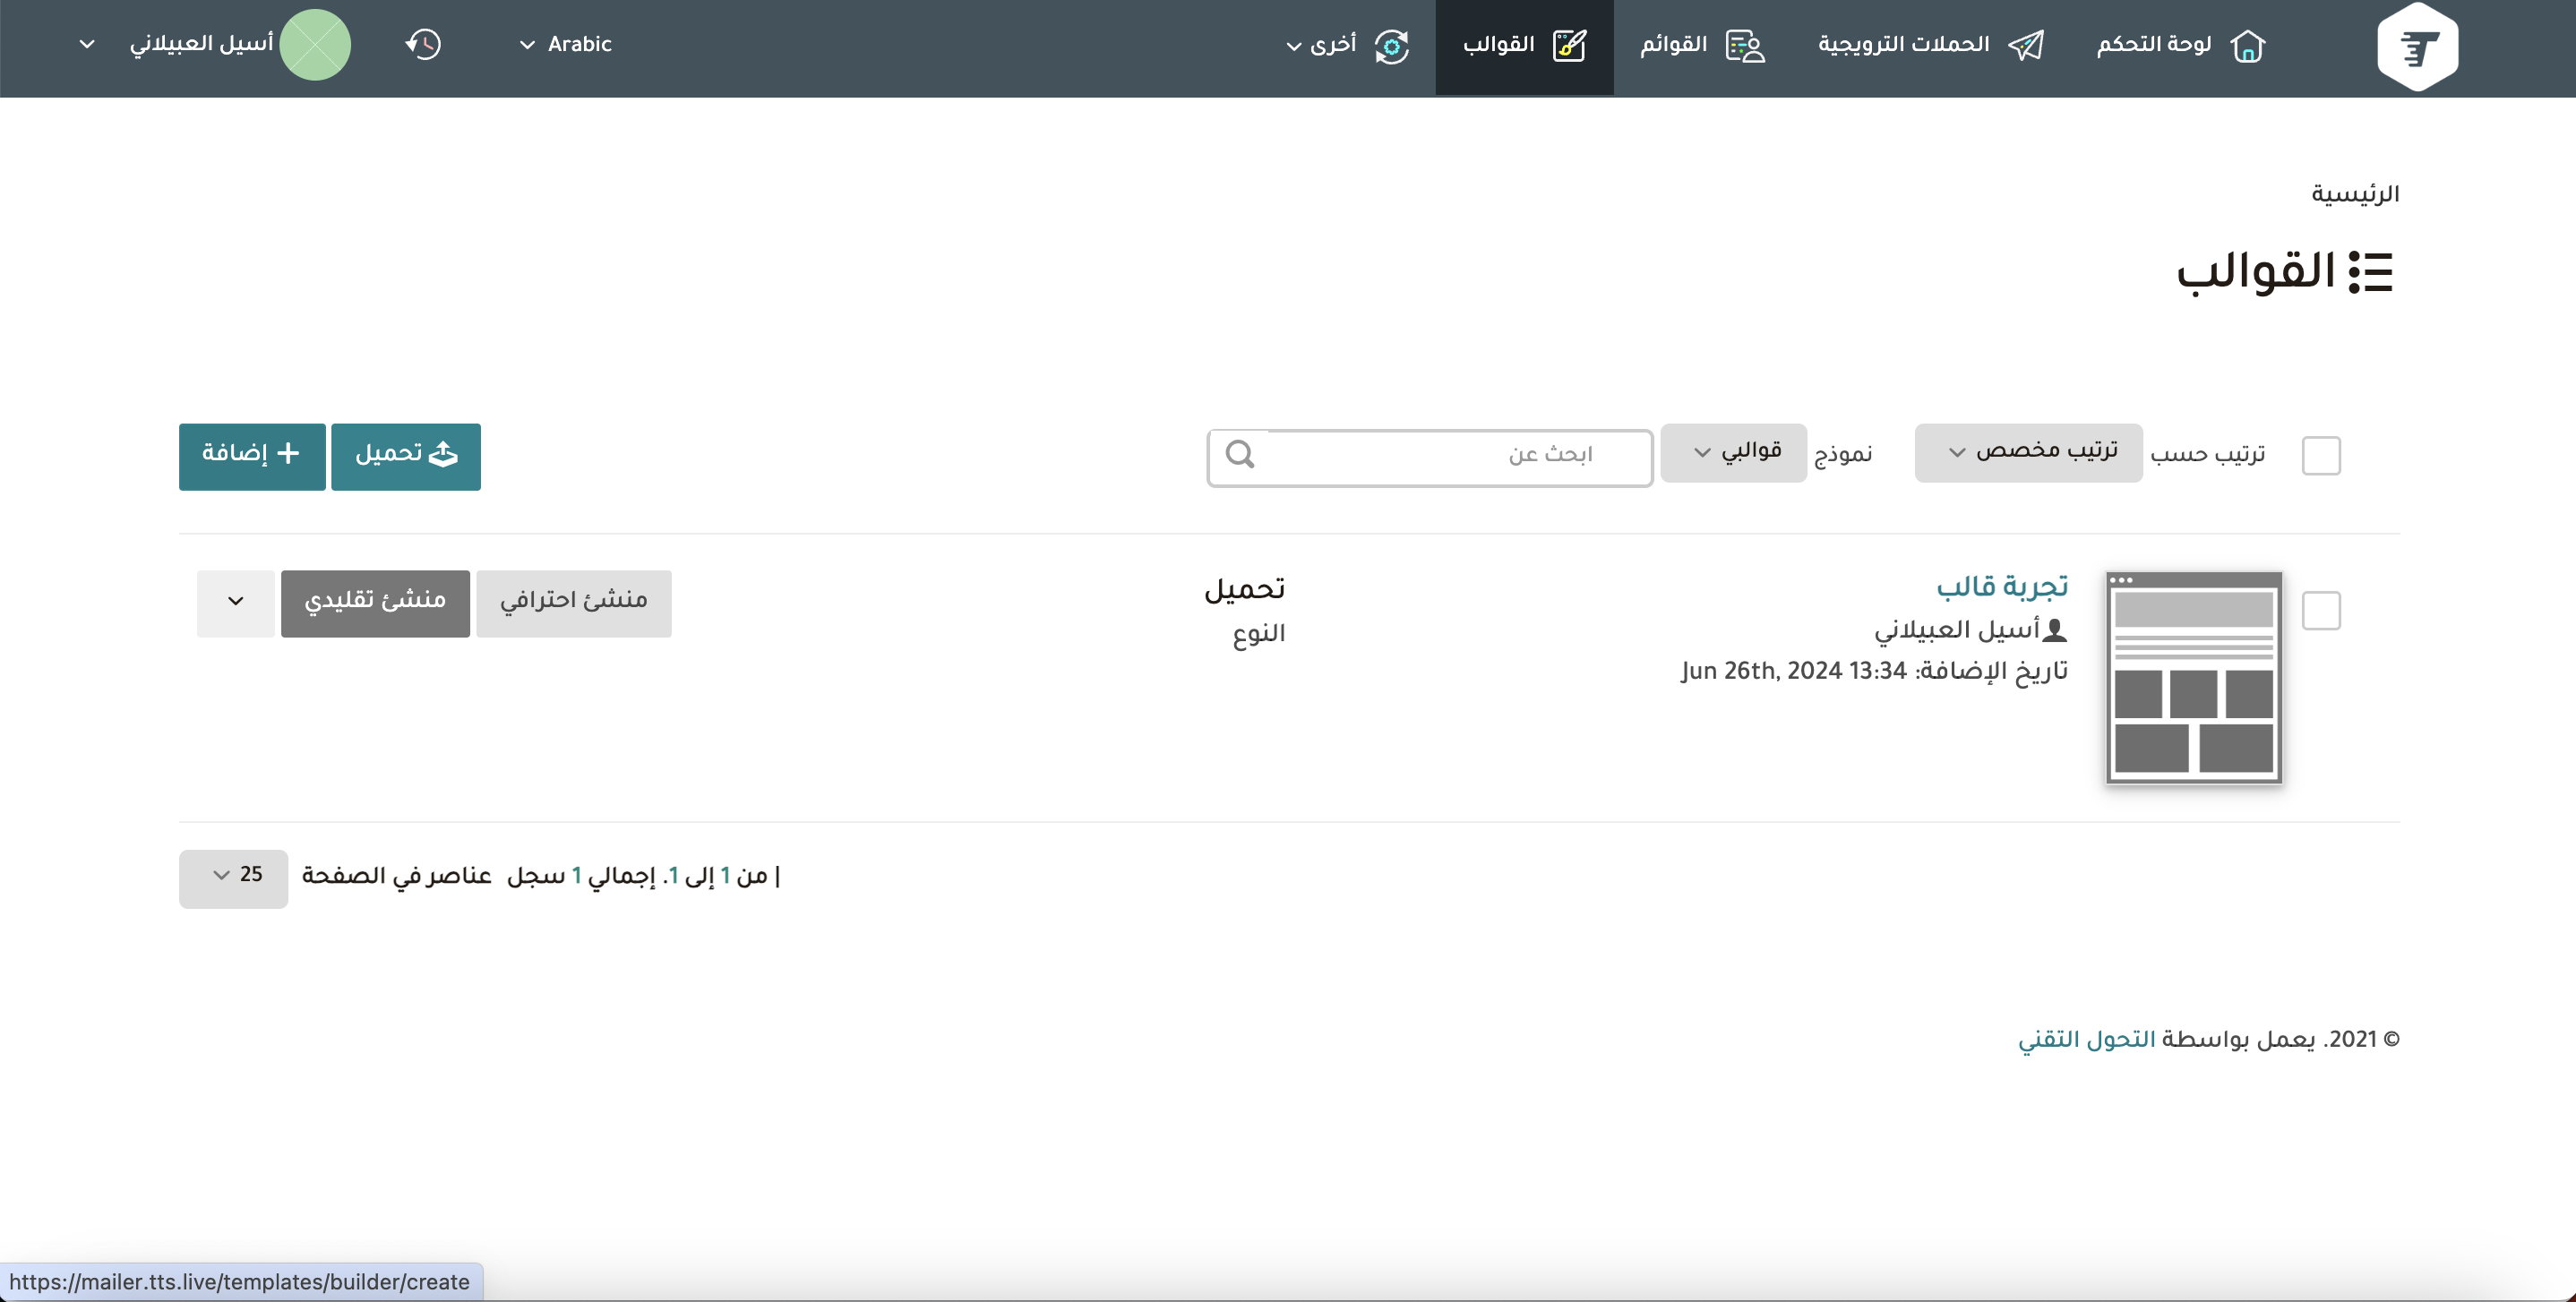This screenshot has width=2576, height=1302.
Task: Open the Arabic language menu
Action: pos(565,45)
